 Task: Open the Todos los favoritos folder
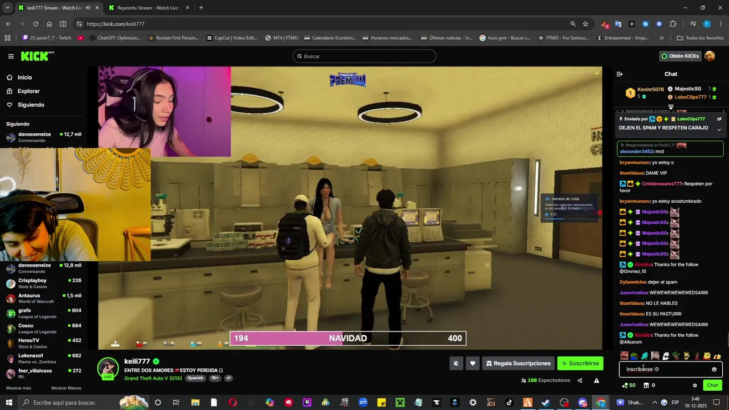(700, 38)
